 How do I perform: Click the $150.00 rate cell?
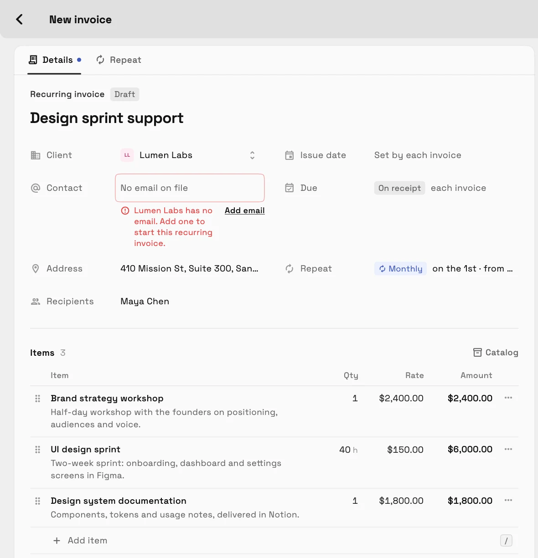point(405,450)
